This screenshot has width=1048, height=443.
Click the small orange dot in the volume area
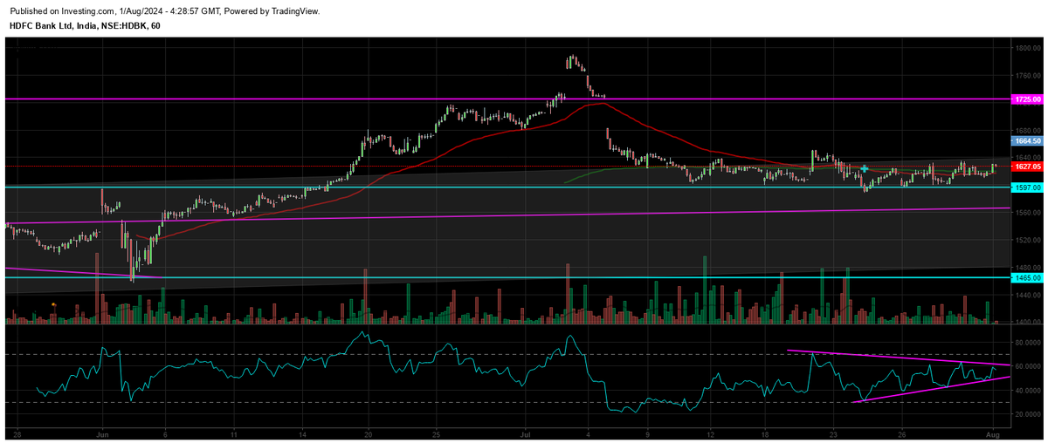54,303
